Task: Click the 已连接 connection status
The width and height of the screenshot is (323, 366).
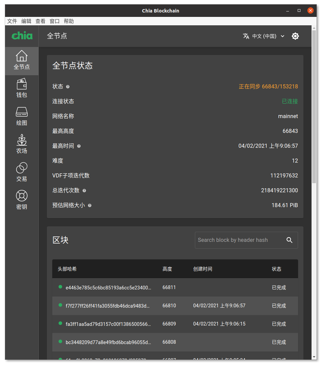Action: pos(290,101)
